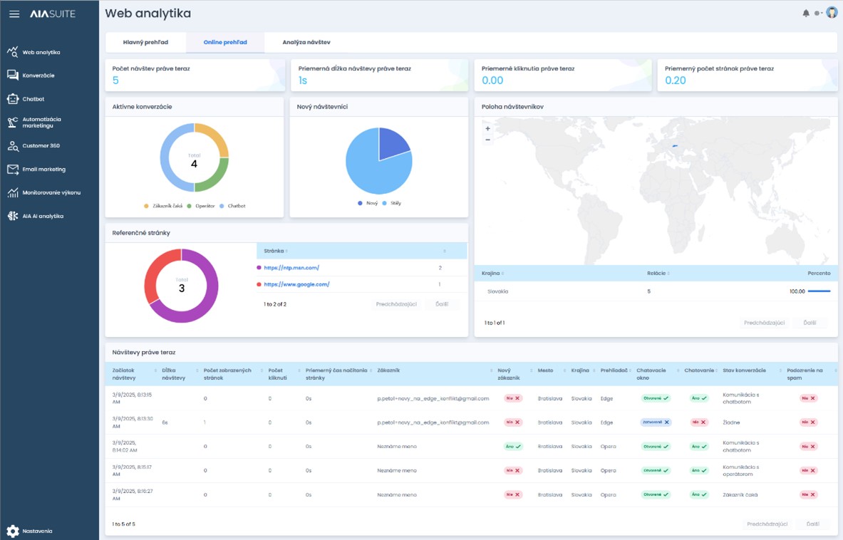The image size is (843, 540).
Task: Open the globe language dropdown
Action: point(819,14)
